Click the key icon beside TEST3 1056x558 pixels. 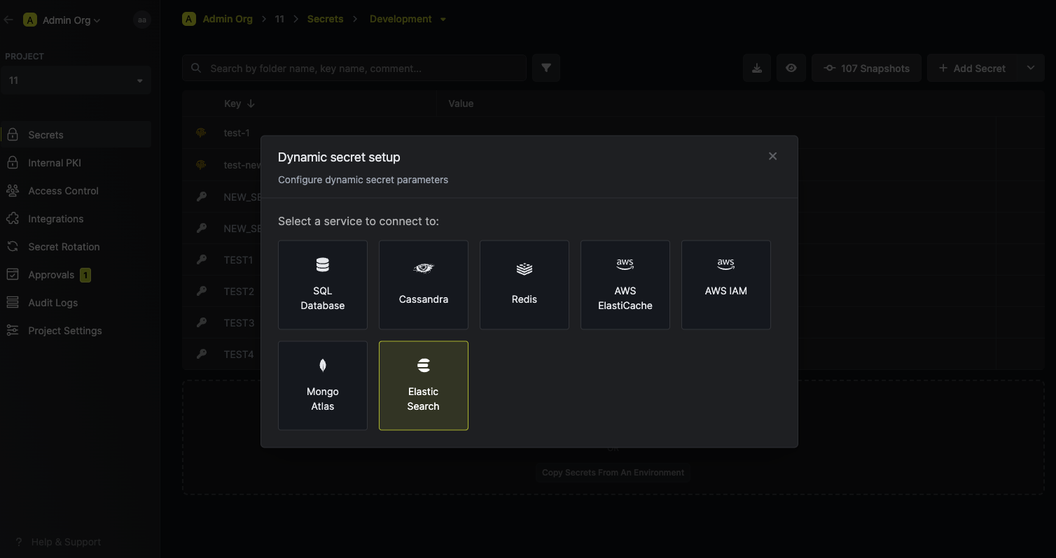point(202,322)
